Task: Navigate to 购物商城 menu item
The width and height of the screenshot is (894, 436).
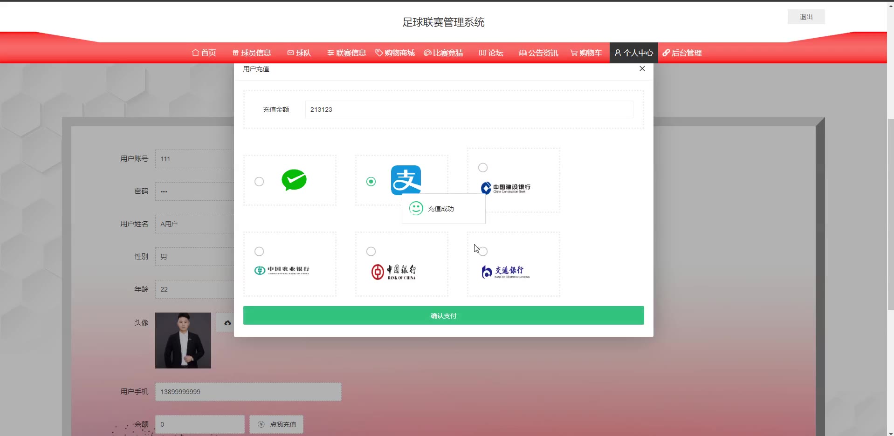Action: (x=395, y=53)
